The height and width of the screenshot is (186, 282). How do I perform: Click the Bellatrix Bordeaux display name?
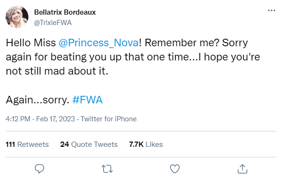(65, 12)
